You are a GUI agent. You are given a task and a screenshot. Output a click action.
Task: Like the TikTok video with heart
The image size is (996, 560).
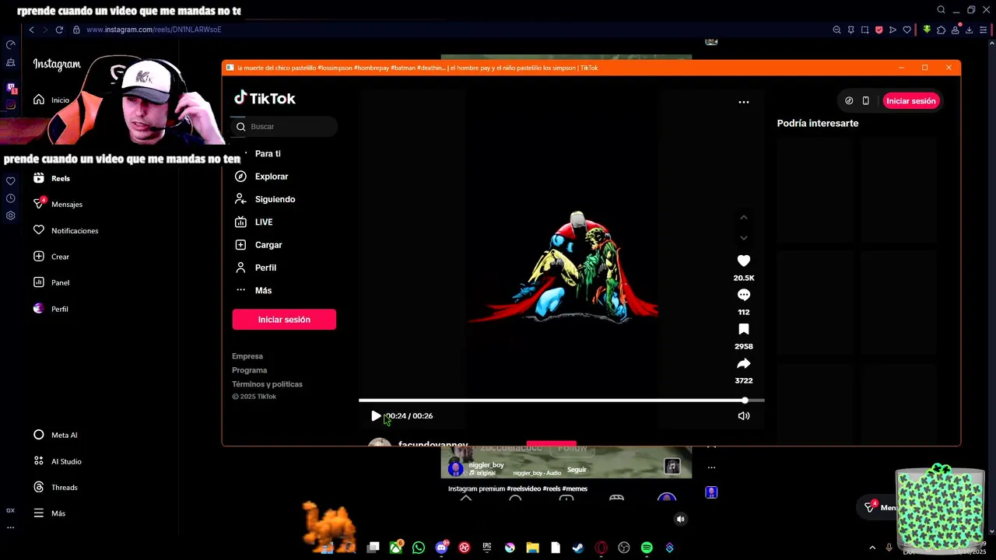[x=744, y=261]
